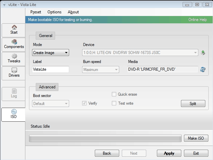Open the Mode dropdown showing Create Image
Viewport: 213px width, 160px height.
pyautogui.click(x=50, y=53)
